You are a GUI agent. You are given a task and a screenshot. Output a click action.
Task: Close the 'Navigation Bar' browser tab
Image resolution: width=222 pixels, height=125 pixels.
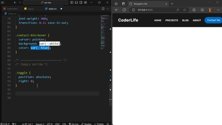166,4
